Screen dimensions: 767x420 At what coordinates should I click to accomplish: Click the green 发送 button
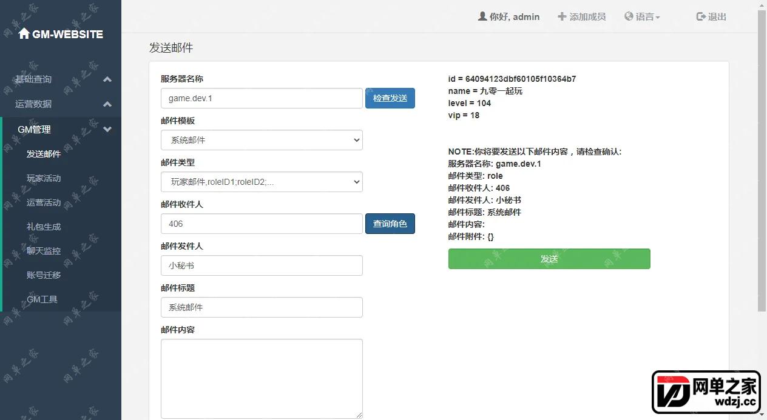coord(549,259)
